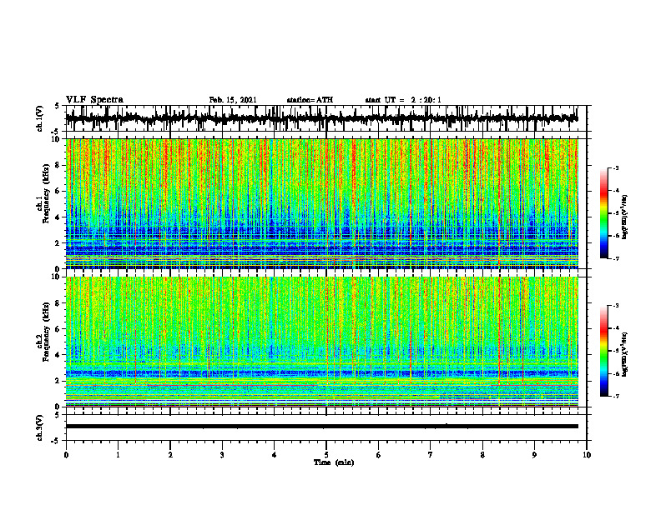The width and height of the screenshot is (661, 510).
Task: Click the time axis tick label "9"
Action: click(x=534, y=455)
